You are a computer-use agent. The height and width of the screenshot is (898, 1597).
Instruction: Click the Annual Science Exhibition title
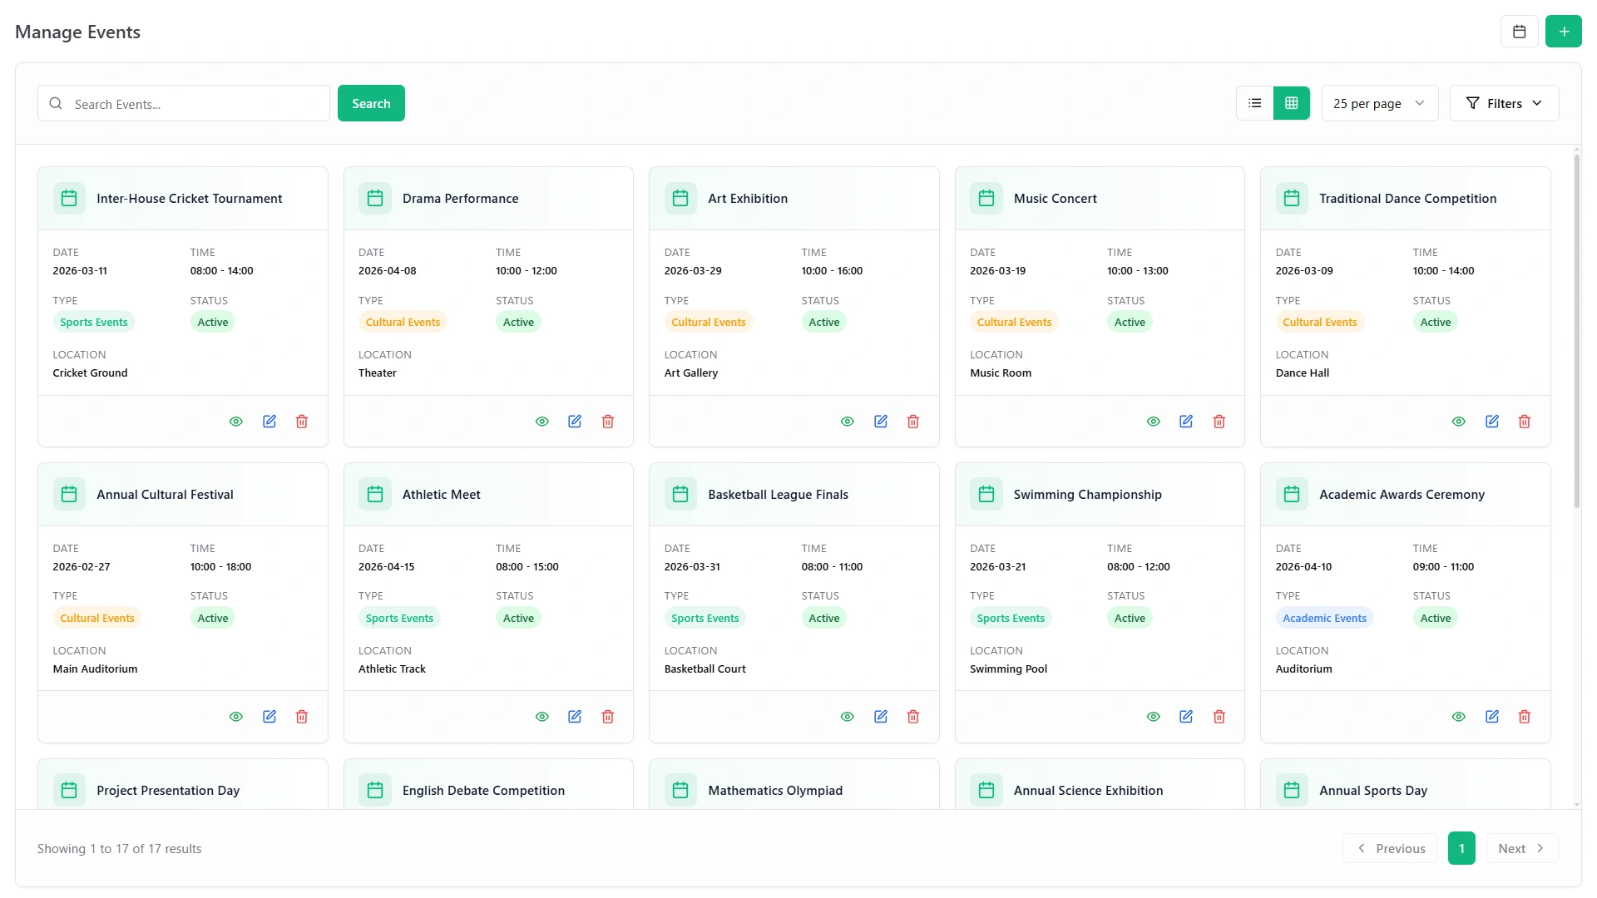1088,791
